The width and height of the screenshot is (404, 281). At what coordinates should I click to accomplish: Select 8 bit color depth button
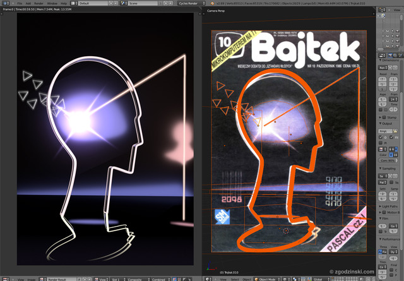[391, 155]
